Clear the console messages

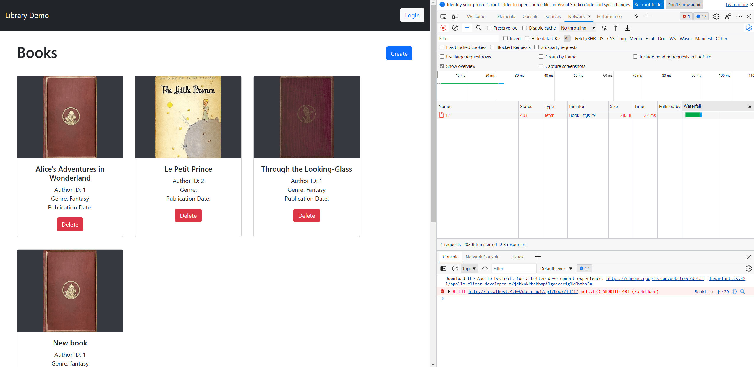[455, 268]
